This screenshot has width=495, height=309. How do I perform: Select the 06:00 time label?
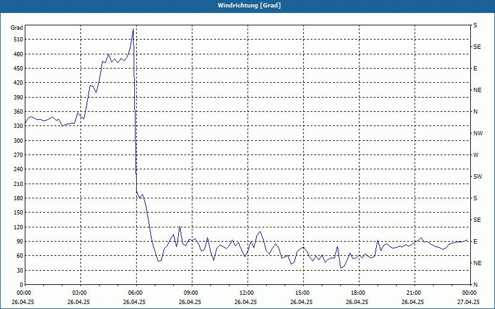[136, 293]
